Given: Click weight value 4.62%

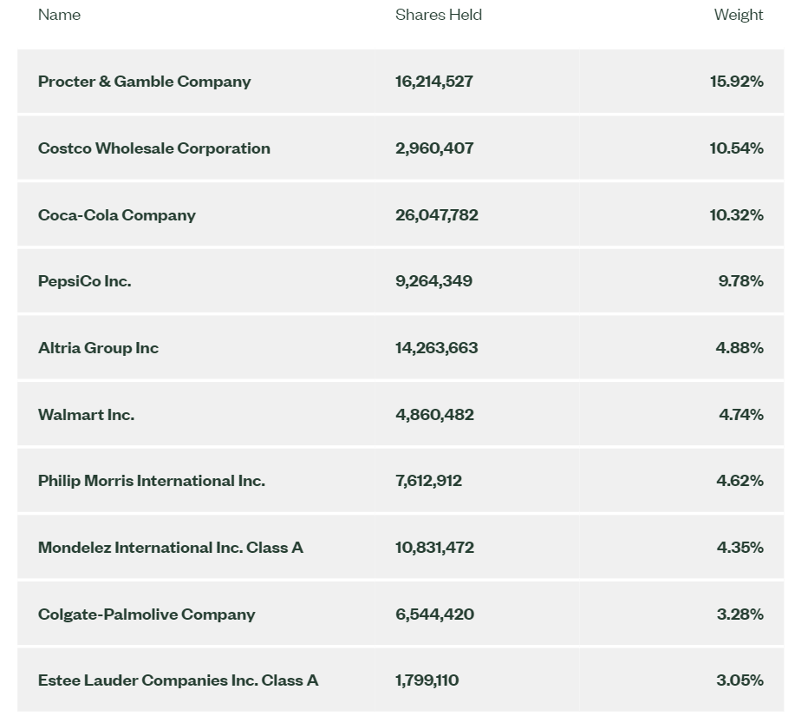Looking at the screenshot, I should (x=740, y=481).
